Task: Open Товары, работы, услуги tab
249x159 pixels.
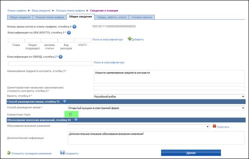Action: [111, 17]
